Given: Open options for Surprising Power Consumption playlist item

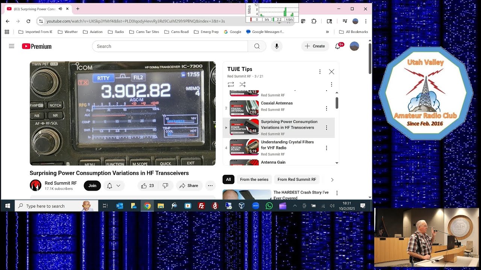Looking at the screenshot, I should (326, 127).
